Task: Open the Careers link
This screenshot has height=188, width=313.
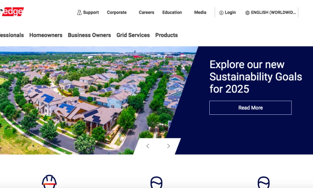Action: pos(146,13)
